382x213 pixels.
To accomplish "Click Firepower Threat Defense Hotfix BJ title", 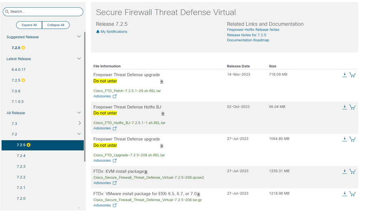I will (127, 107).
